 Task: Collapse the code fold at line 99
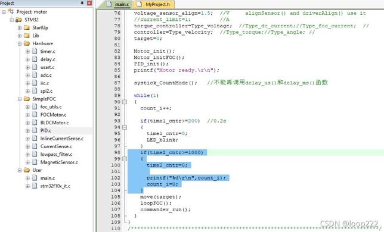coord(125,159)
